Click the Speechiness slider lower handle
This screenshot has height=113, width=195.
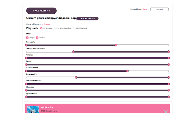pyautogui.click(x=27, y=97)
